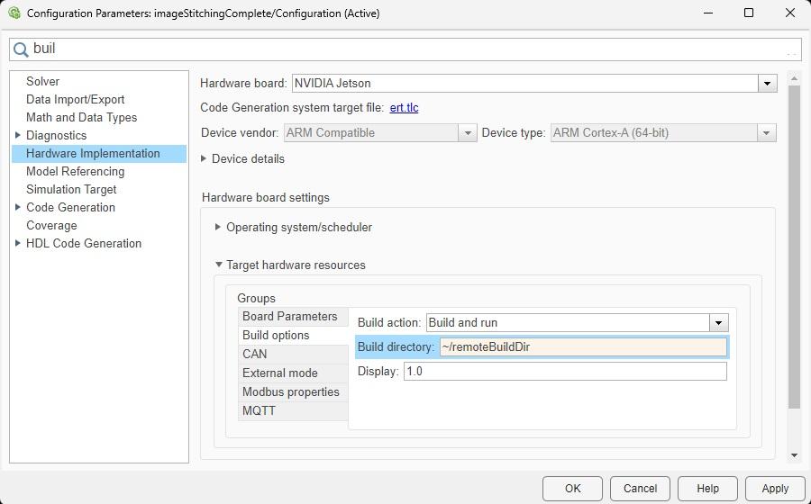Minimize the Configuration Parameters window

tap(708, 13)
